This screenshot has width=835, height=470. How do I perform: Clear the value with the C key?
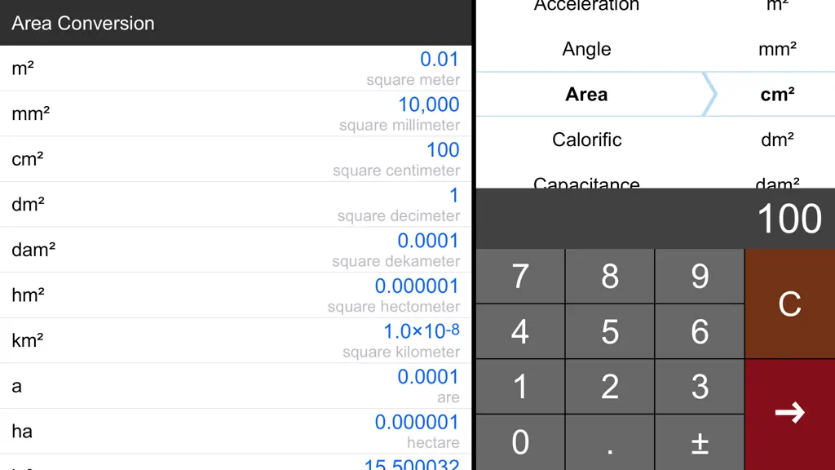tap(789, 304)
